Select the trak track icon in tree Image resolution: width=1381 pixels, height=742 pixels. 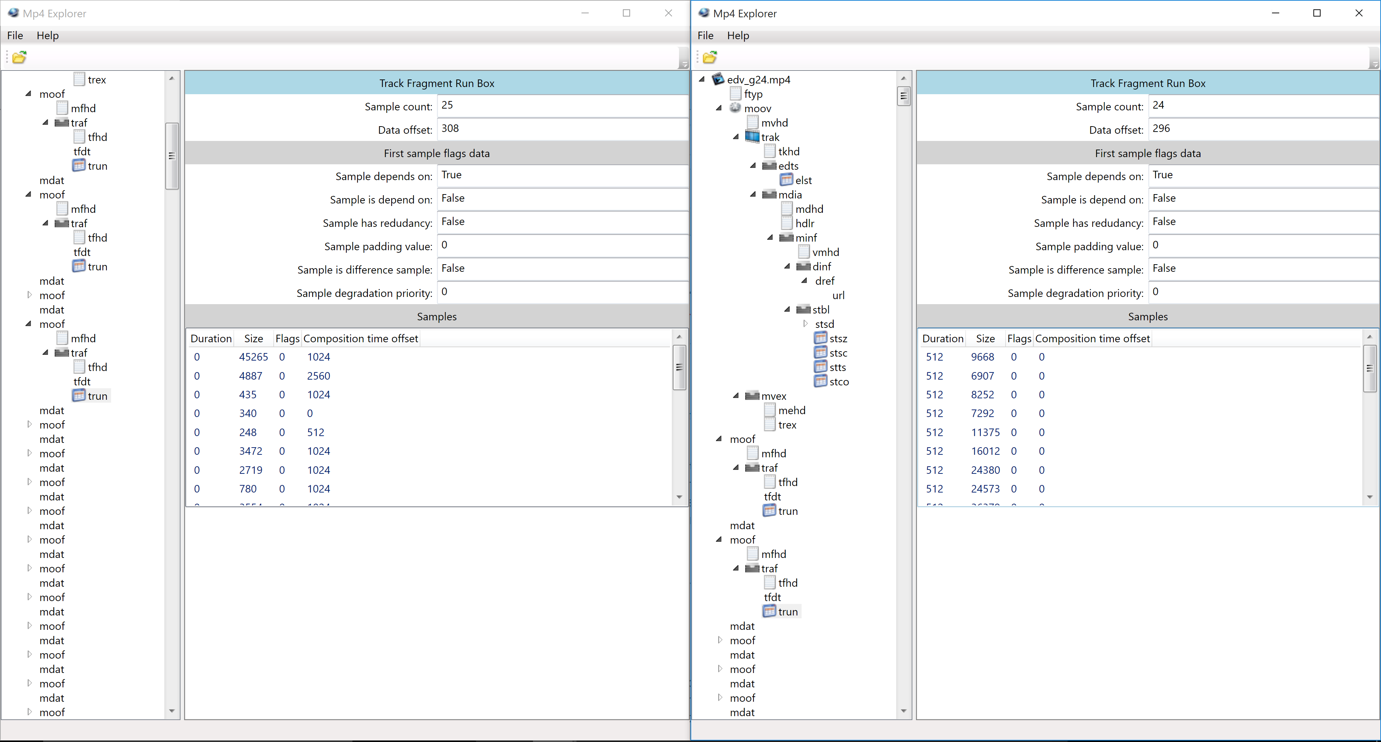point(752,137)
